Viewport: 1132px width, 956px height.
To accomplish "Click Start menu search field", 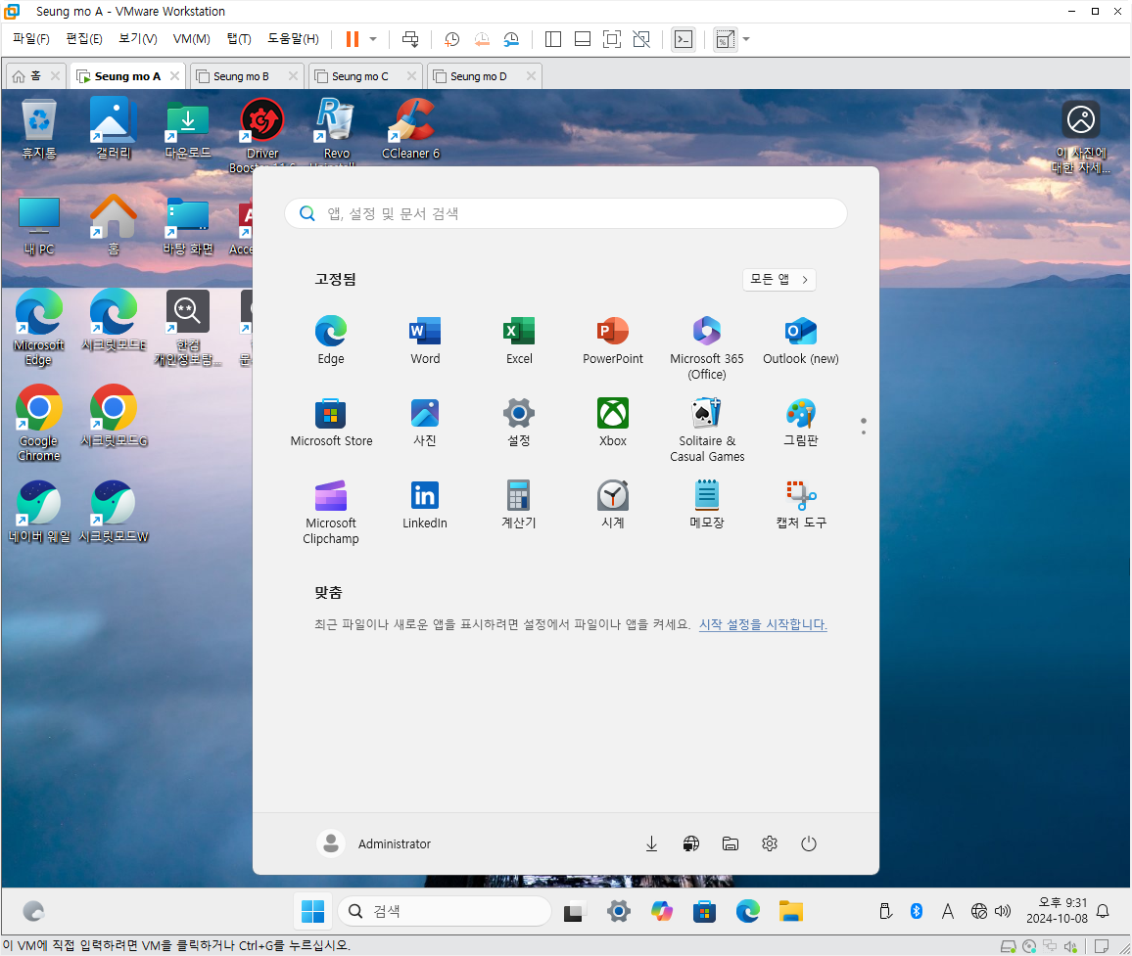I will [565, 213].
